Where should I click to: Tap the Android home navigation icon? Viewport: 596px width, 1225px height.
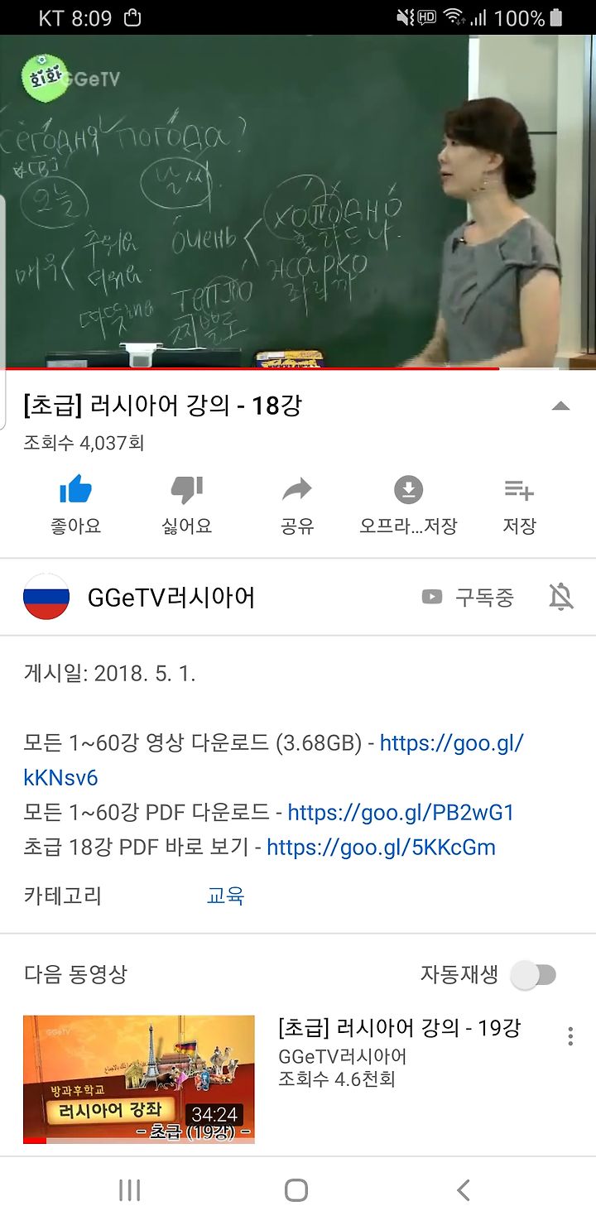(x=296, y=1190)
